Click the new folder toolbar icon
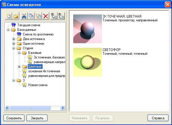Viewport: 172px width, 125px height. click(x=16, y=16)
